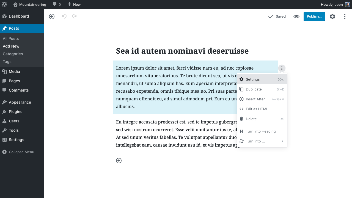The width and height of the screenshot is (352, 198).
Task: Delete the block via the context menu
Action: [251, 119]
